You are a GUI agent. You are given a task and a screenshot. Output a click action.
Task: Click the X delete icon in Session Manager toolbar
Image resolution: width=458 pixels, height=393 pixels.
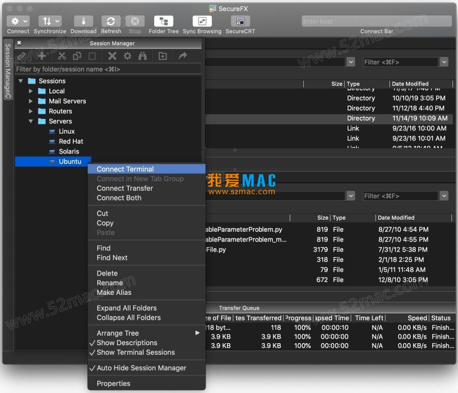(112, 56)
